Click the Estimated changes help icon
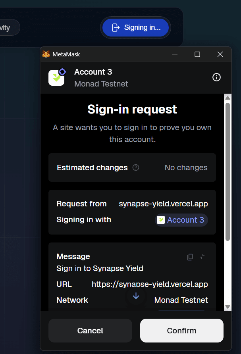The width and height of the screenshot is (241, 354). [136, 167]
